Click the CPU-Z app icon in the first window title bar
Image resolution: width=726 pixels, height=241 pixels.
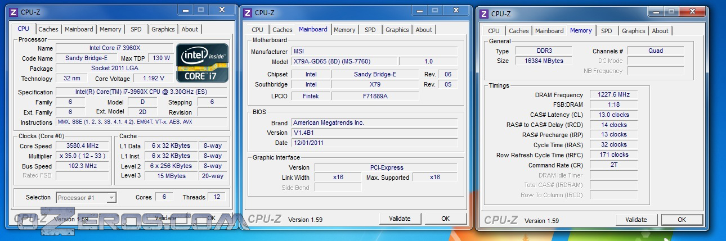pos(14,12)
